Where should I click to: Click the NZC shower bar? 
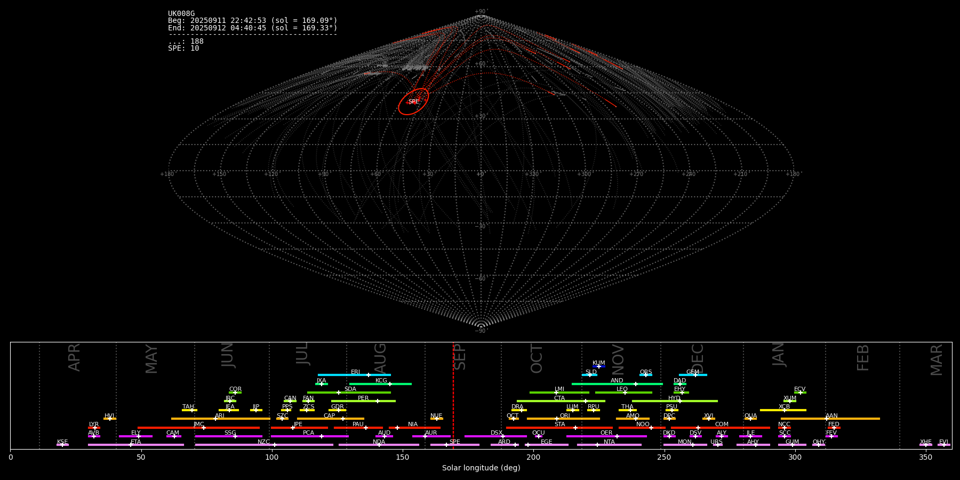[264, 445]
